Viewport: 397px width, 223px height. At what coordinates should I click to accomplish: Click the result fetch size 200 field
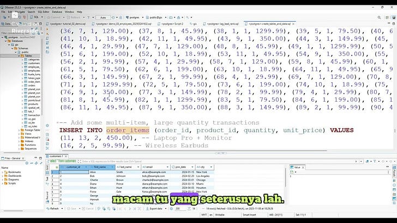pyautogui.click(x=180, y=209)
